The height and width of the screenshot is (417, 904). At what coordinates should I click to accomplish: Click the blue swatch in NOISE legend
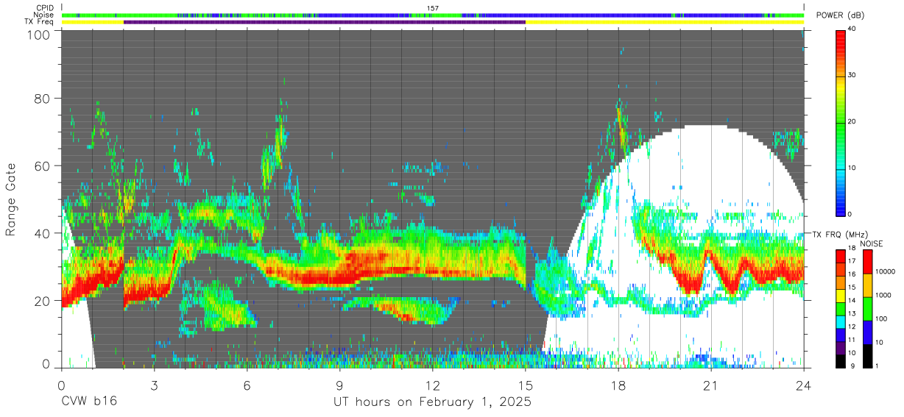(868, 332)
